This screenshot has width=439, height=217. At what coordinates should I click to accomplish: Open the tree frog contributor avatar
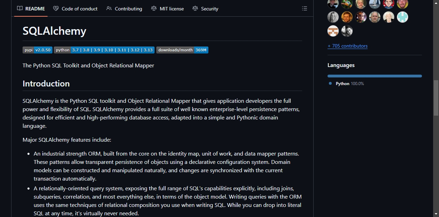point(347,3)
